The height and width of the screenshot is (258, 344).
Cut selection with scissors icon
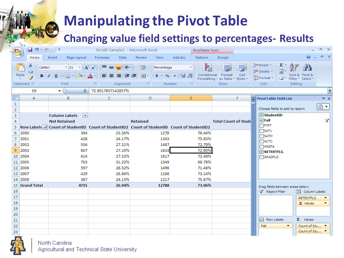[x=30, y=65]
